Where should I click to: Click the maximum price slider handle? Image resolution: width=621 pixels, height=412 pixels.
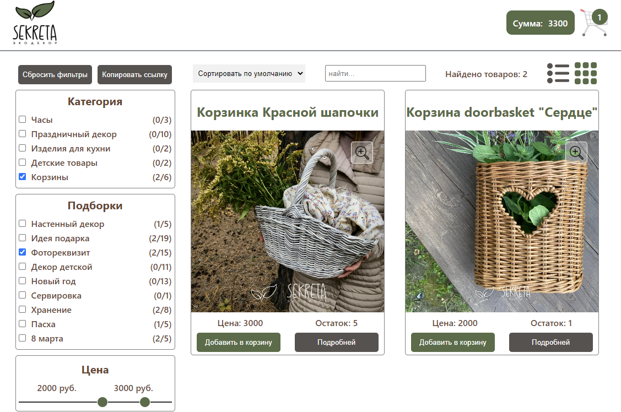pyautogui.click(x=145, y=402)
